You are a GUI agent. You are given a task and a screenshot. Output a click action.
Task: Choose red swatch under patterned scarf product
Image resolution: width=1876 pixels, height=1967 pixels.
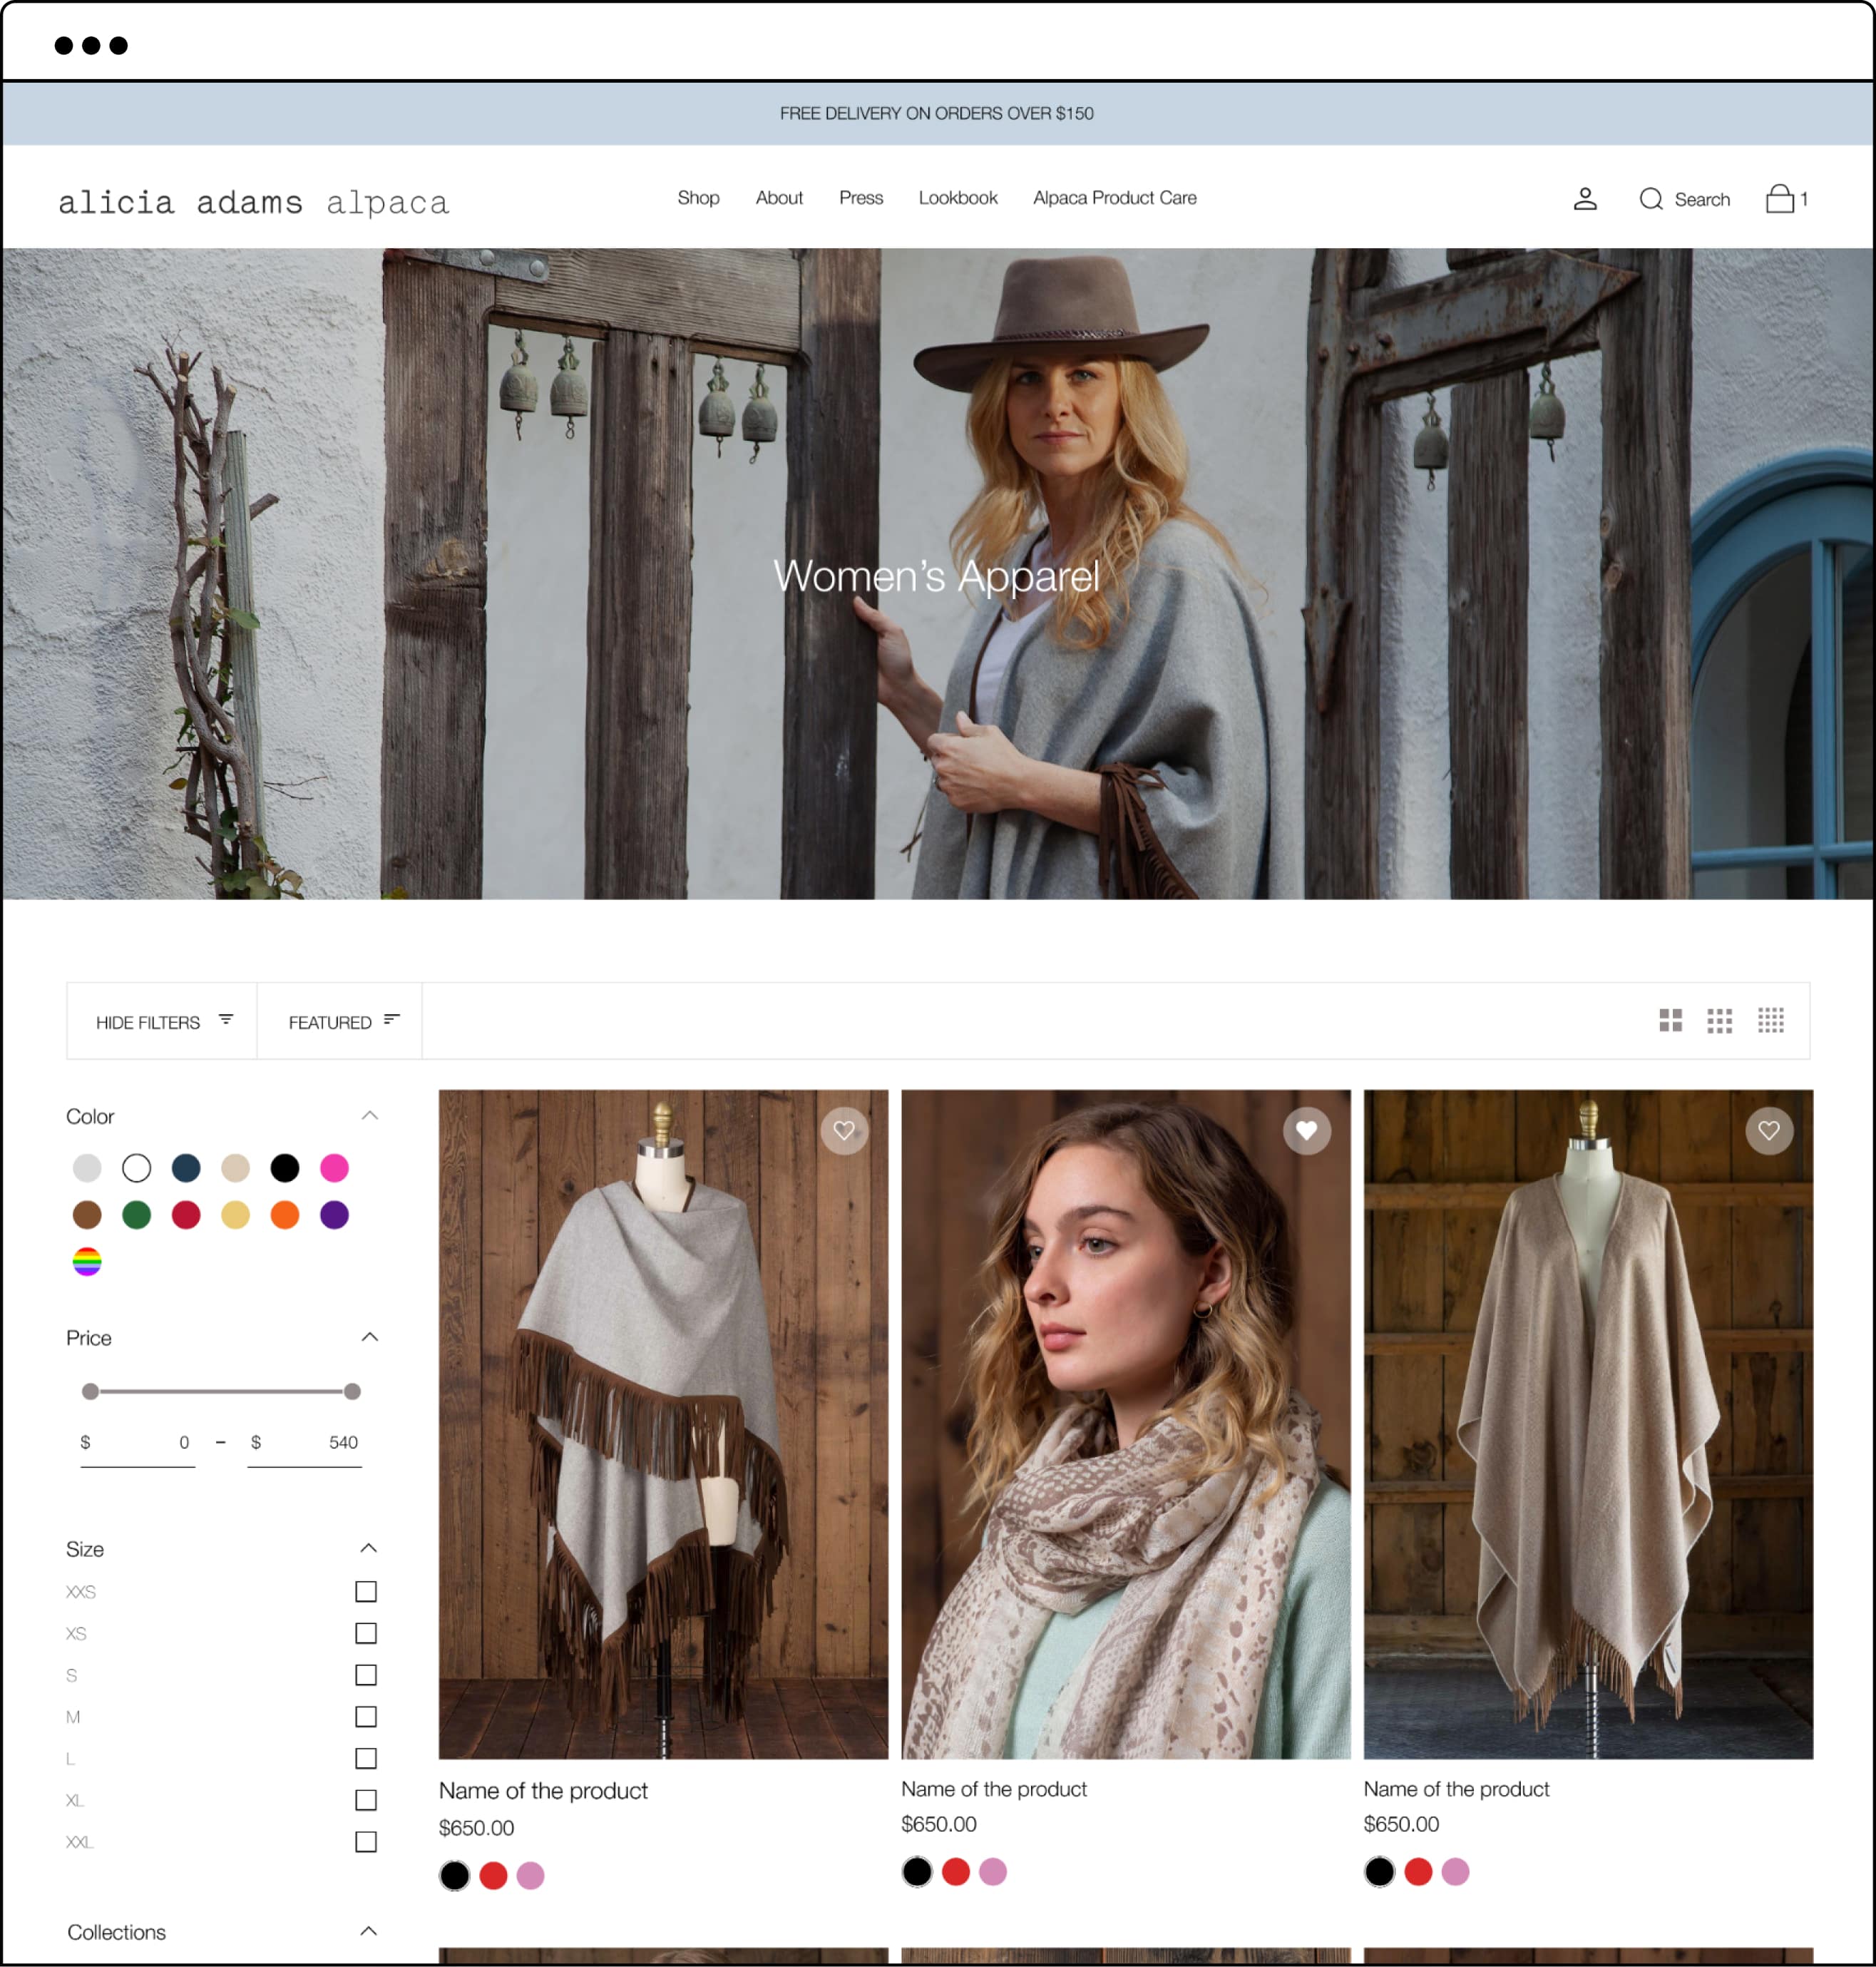[x=956, y=1872]
